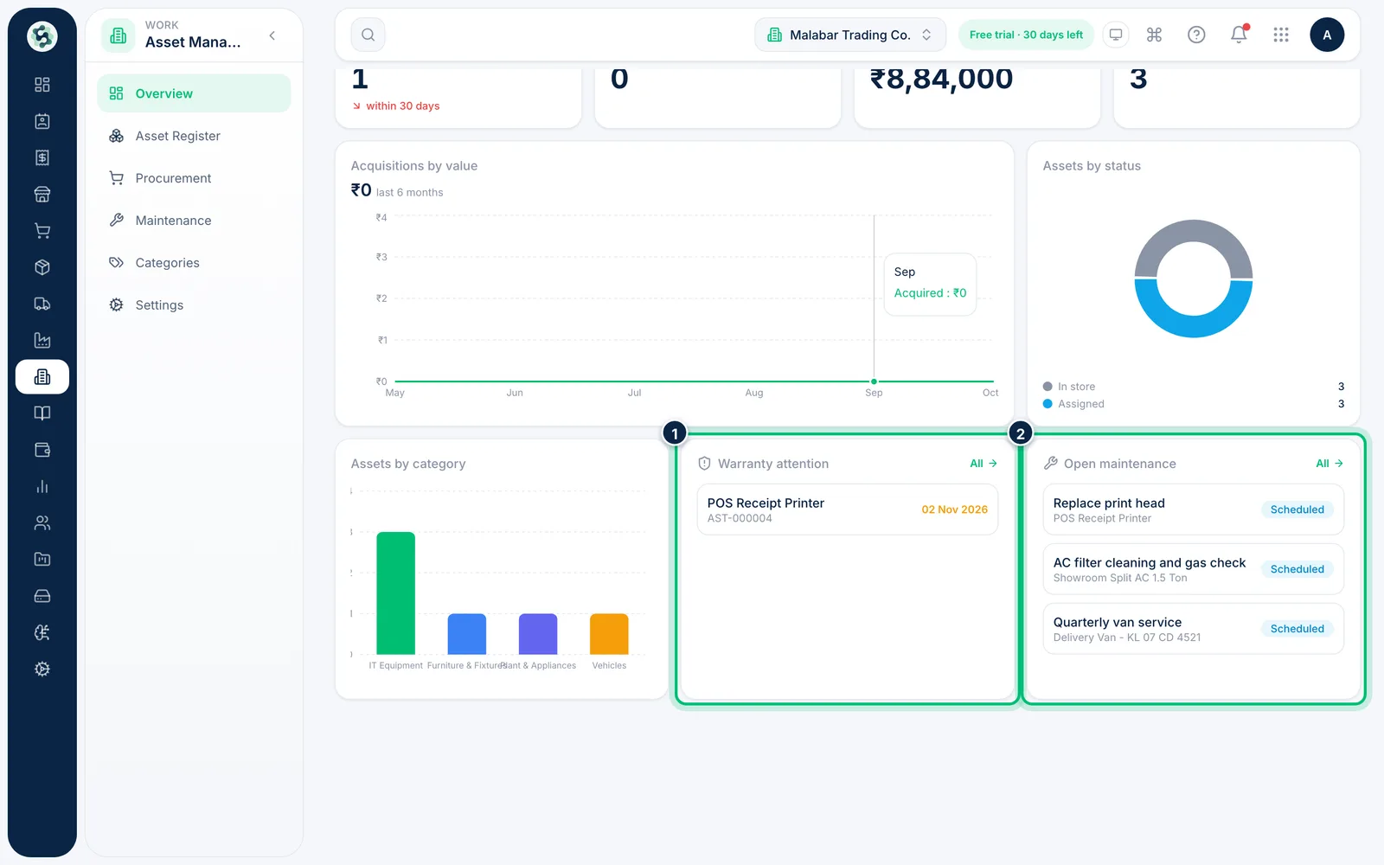Open AC filter cleaning and gas check
The height and width of the screenshot is (865, 1384).
point(1194,569)
